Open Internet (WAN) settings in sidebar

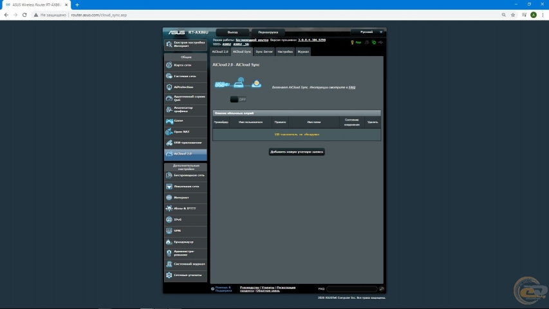tap(185, 197)
